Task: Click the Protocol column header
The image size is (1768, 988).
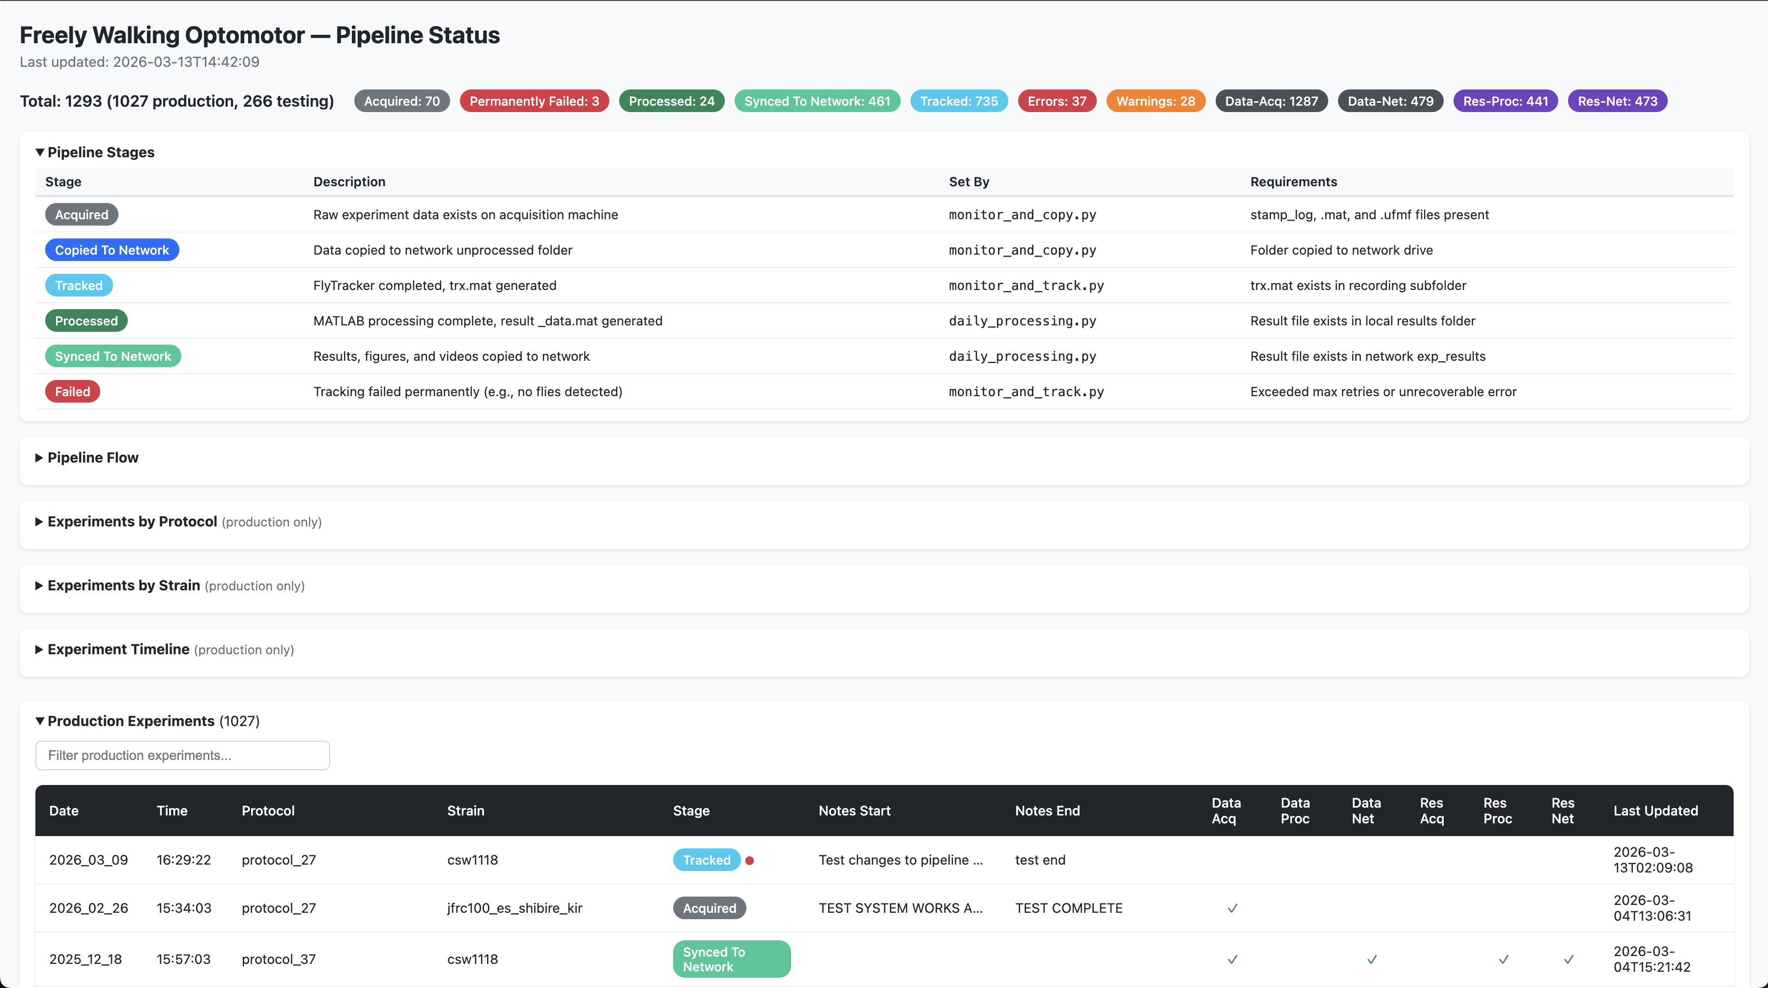Action: [268, 811]
